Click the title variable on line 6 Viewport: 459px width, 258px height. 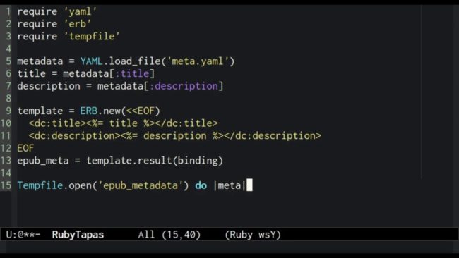tap(31, 73)
